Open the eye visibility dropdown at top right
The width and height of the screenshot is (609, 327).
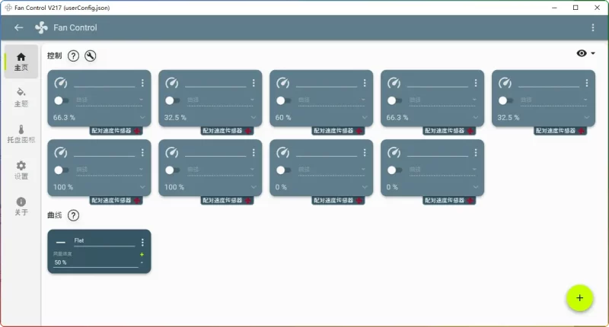coord(585,53)
